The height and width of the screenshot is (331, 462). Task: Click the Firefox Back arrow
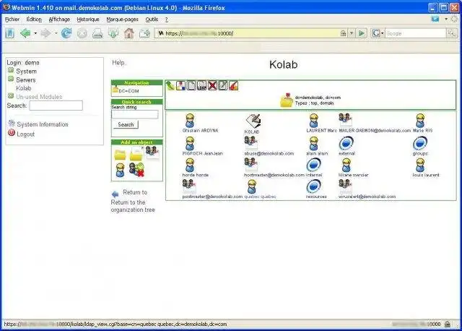[25, 33]
